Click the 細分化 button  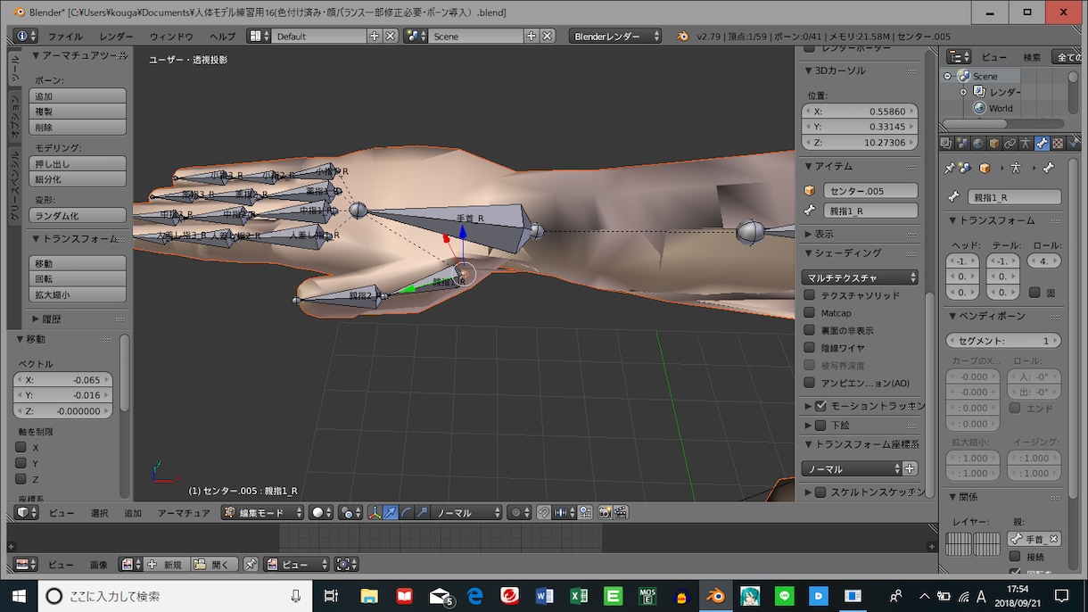[x=78, y=179]
